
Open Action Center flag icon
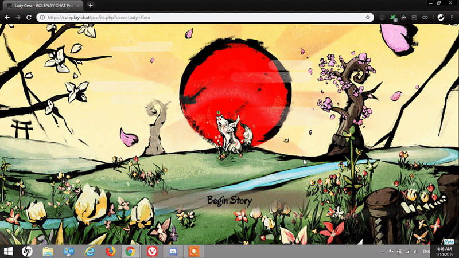pos(391,252)
